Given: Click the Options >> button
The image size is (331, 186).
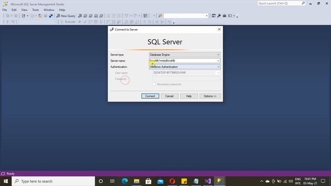Looking at the screenshot, I should (210, 96).
